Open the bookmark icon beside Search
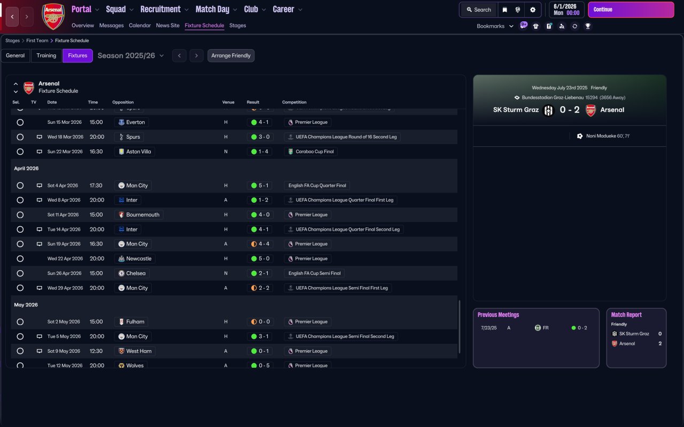This screenshot has width=684, height=427. pyautogui.click(x=504, y=10)
